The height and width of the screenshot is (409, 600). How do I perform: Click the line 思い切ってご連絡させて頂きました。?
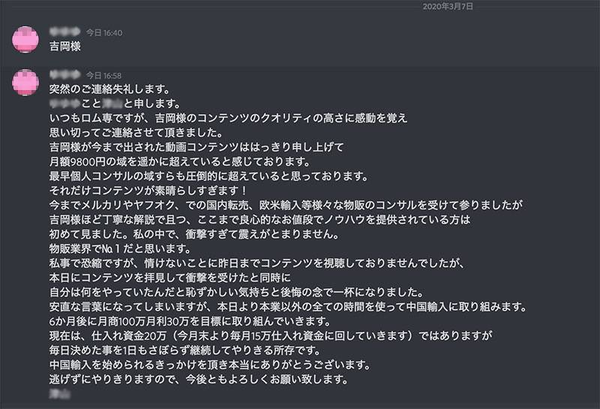coord(136,133)
